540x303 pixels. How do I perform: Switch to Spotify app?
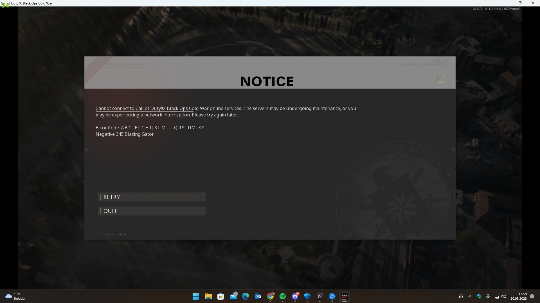283,296
